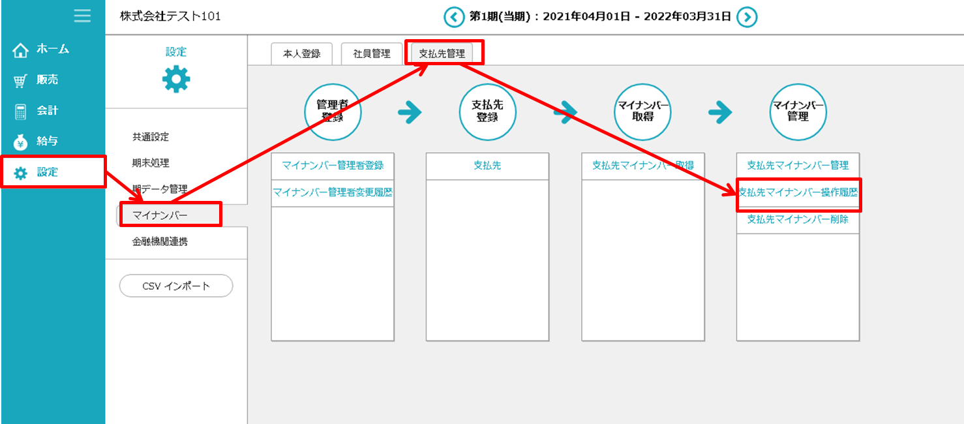The height and width of the screenshot is (424, 964).
Task: Click the large 設定 gear in settings panel
Action: tap(177, 80)
